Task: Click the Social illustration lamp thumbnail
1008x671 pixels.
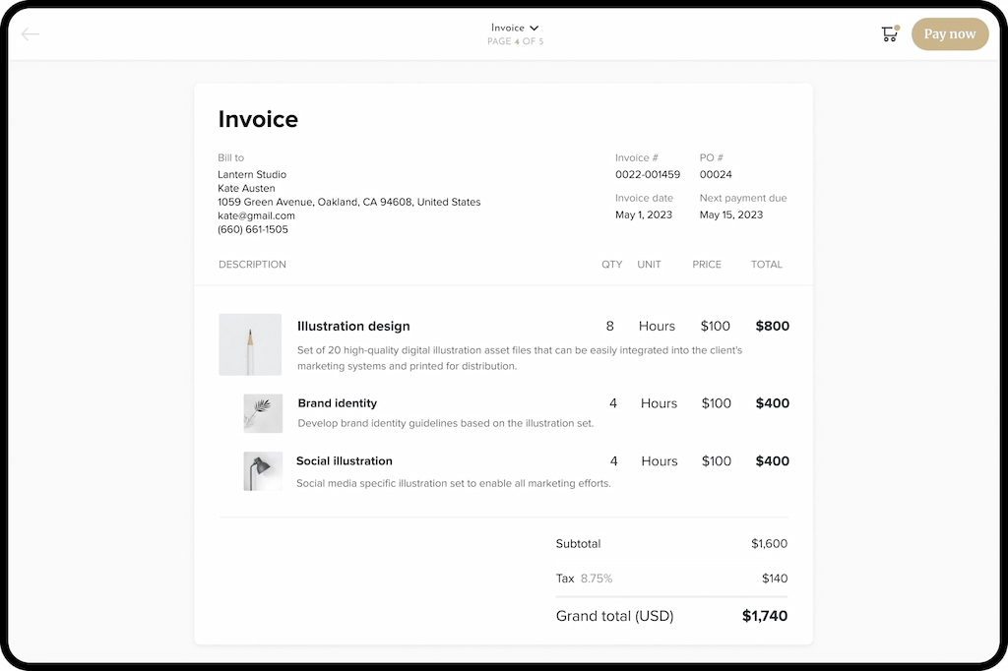Action: click(262, 470)
